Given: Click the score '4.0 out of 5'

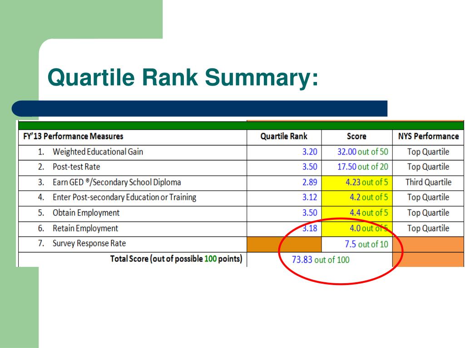Looking at the screenshot, I should pos(369,228).
